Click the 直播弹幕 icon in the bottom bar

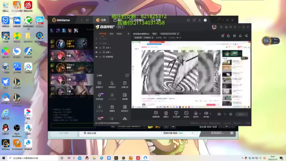156,114
